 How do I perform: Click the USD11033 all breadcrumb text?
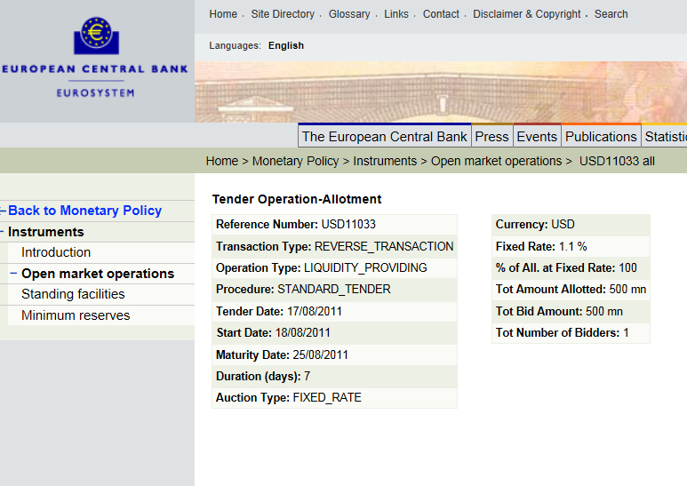click(x=617, y=161)
